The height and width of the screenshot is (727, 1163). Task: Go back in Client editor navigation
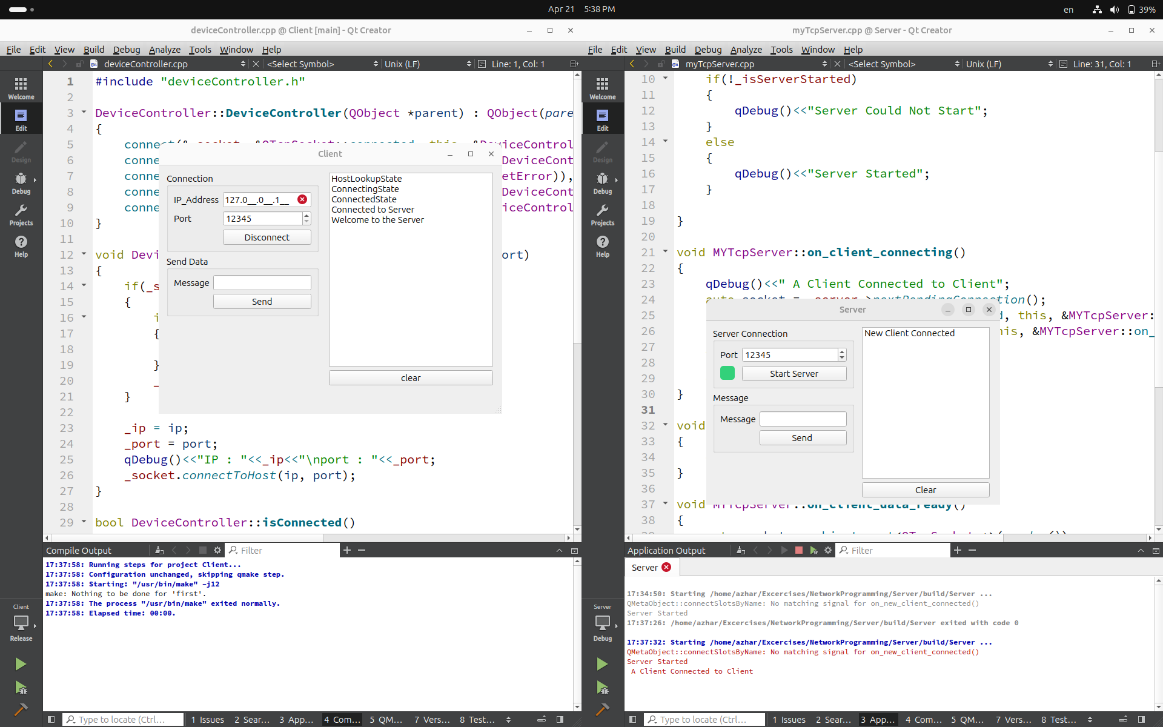[x=50, y=64]
